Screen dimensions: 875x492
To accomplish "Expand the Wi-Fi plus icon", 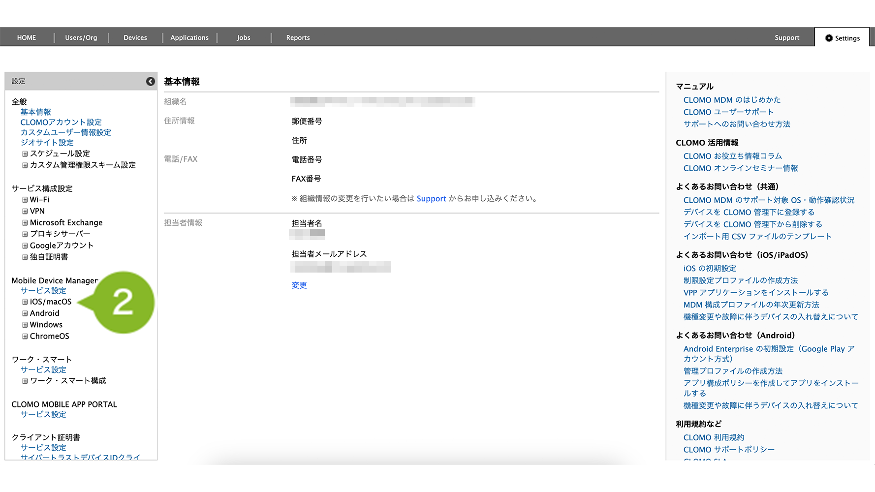I will point(25,200).
